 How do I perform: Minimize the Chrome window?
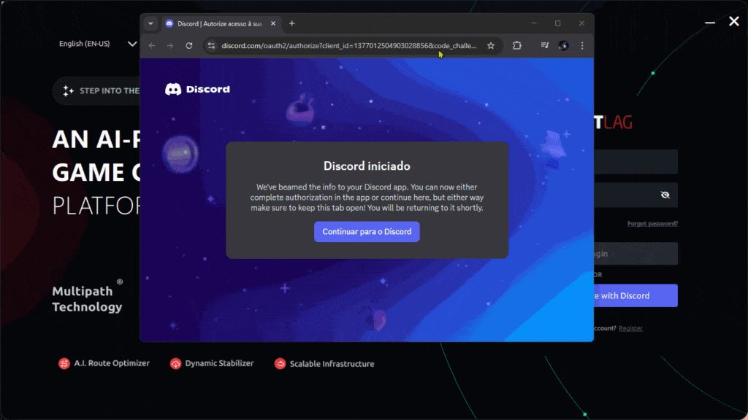(x=534, y=23)
